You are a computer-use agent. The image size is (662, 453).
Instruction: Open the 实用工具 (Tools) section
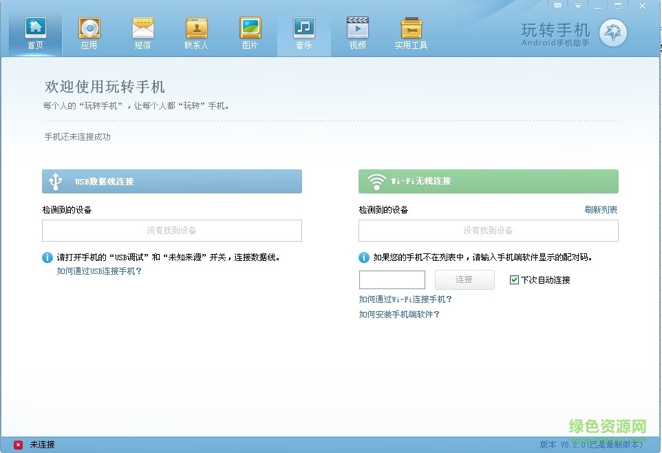411,31
